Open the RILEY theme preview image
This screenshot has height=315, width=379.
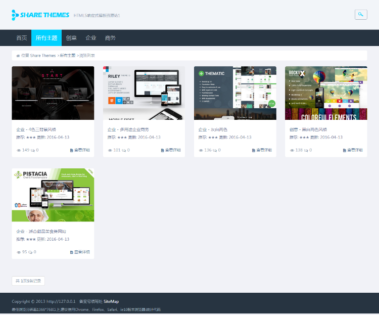144,93
